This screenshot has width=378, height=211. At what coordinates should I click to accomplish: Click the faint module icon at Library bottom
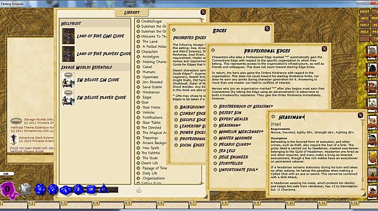[x=139, y=190]
